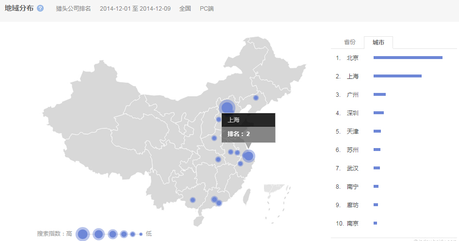The image size is (459, 241).
Task: Click the Wuhan bubble on the map
Action: pos(218,159)
